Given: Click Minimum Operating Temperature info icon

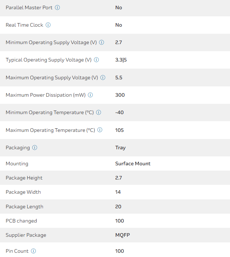Looking at the screenshot, I should click(x=99, y=112).
